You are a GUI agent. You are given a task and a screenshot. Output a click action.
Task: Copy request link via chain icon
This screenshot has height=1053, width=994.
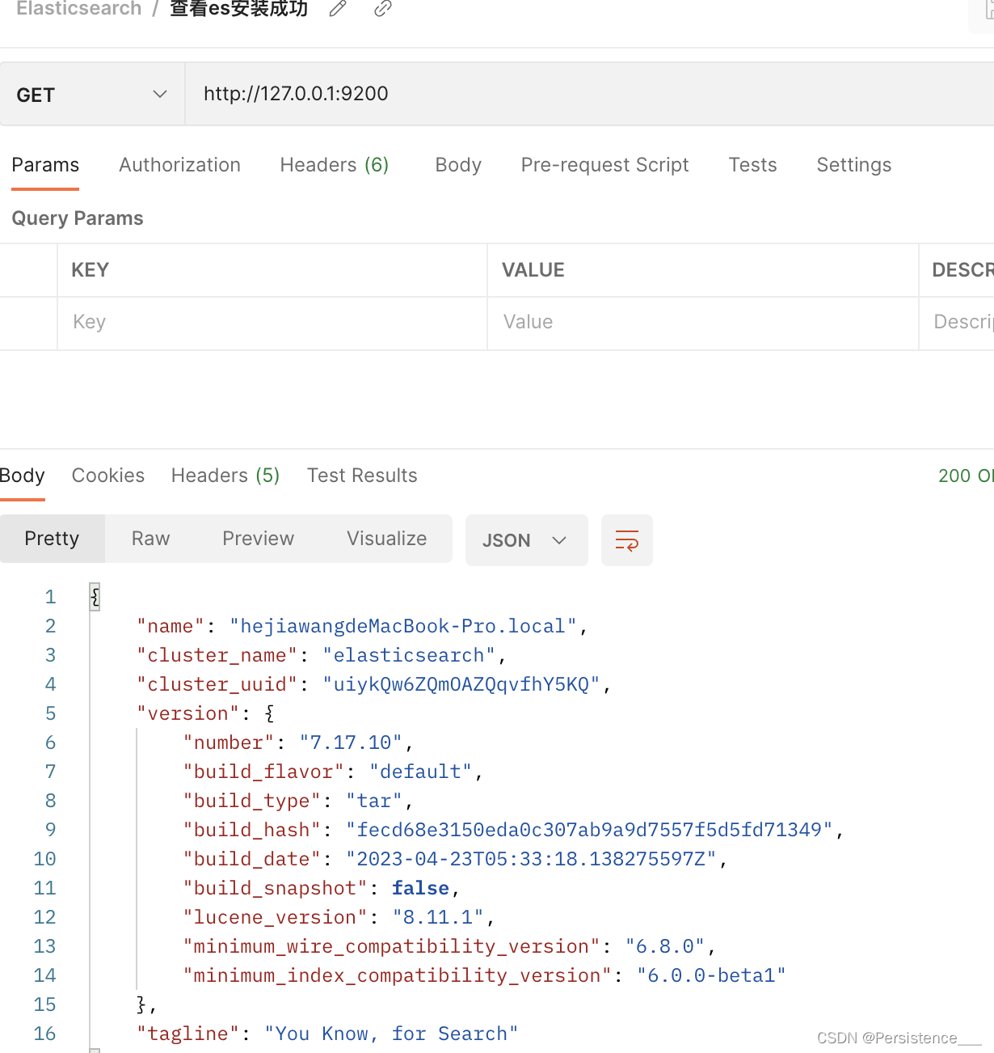(383, 9)
